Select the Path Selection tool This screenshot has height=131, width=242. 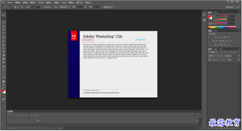3,74
